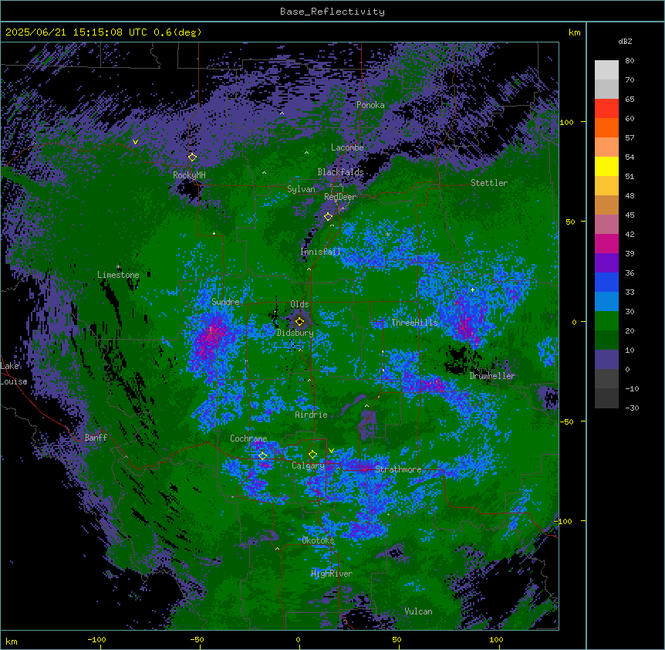Click the Lake Louise label at the map edge
This screenshot has width=665, height=650.
14,374
